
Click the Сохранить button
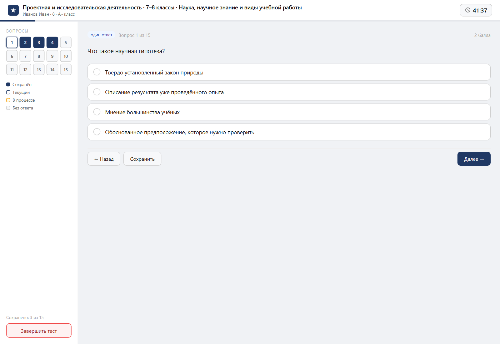pyautogui.click(x=142, y=159)
